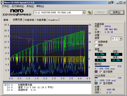Image resolution: width=127 pixels, height=96 pixels.
Task: Click the 创建数据光盘 log entry
Action: pyautogui.click(x=25, y=85)
